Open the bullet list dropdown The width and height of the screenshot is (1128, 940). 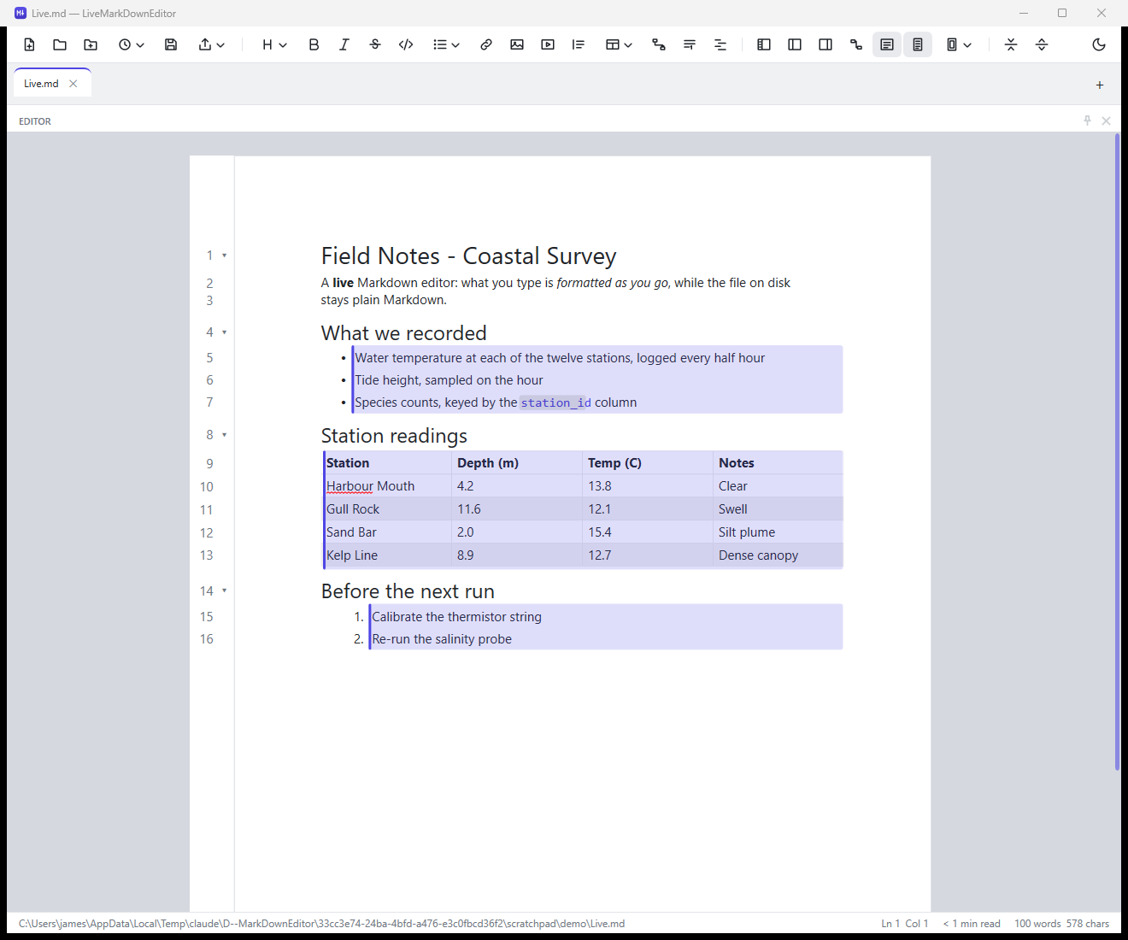[x=446, y=44]
